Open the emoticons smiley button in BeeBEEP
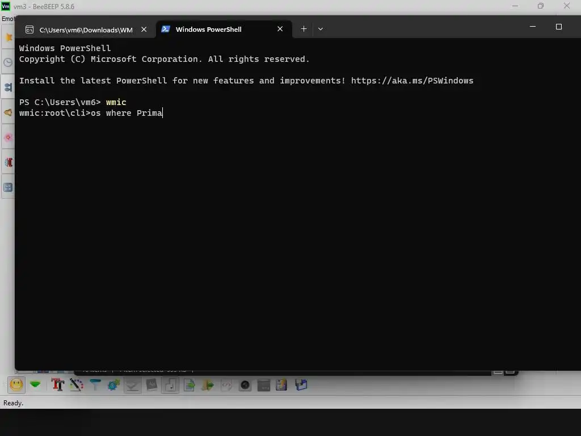 (x=16, y=385)
